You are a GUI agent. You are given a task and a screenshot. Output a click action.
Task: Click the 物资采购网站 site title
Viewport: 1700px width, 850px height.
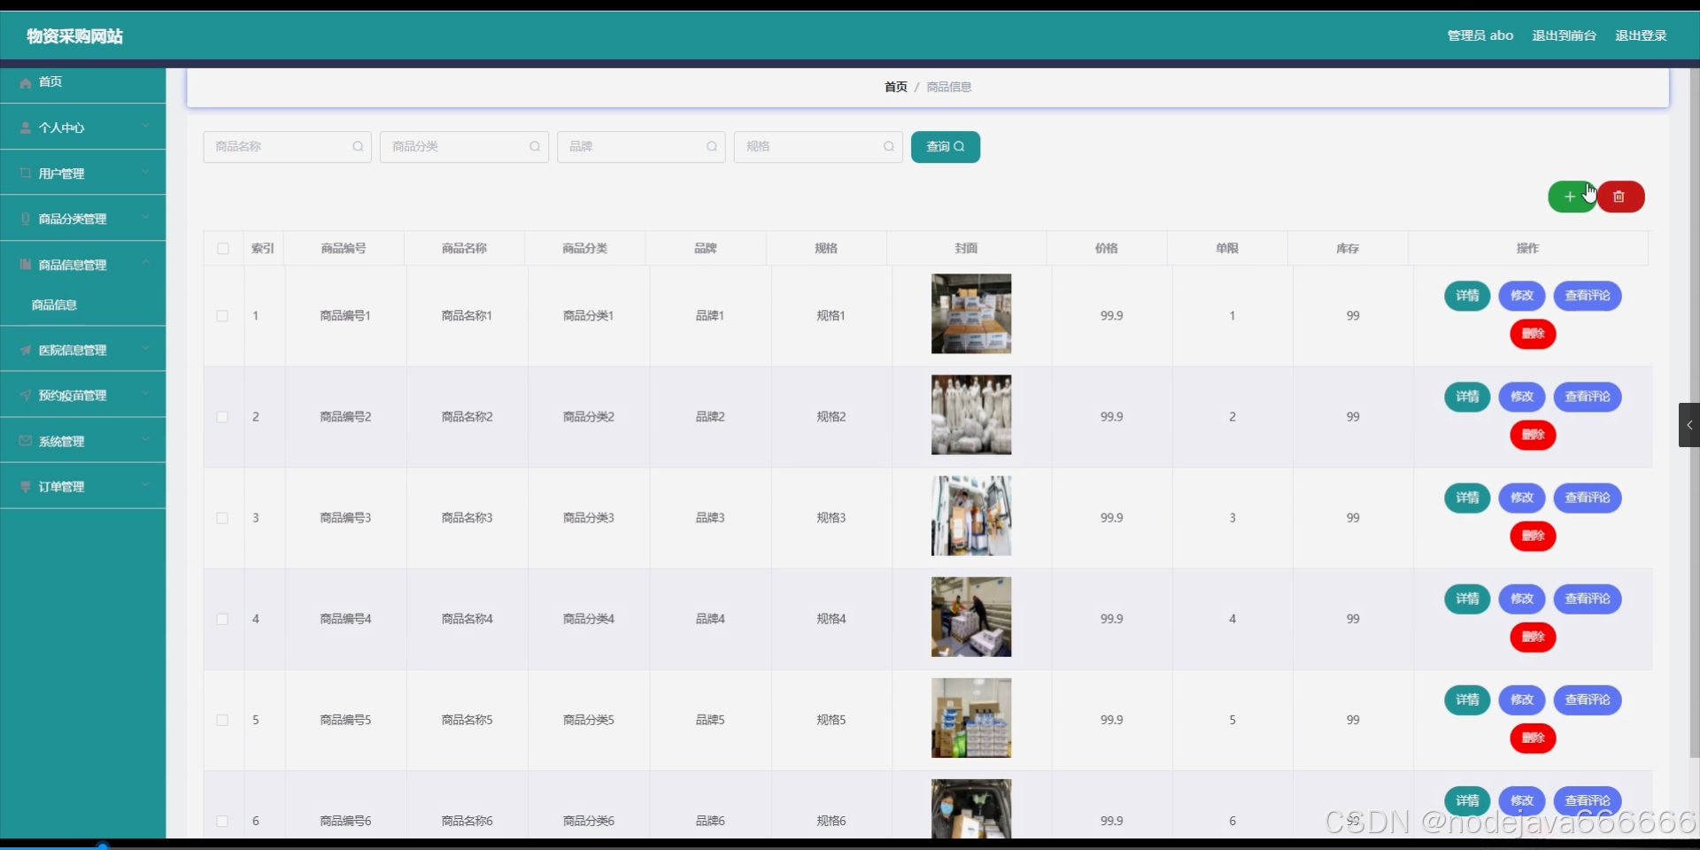[74, 36]
